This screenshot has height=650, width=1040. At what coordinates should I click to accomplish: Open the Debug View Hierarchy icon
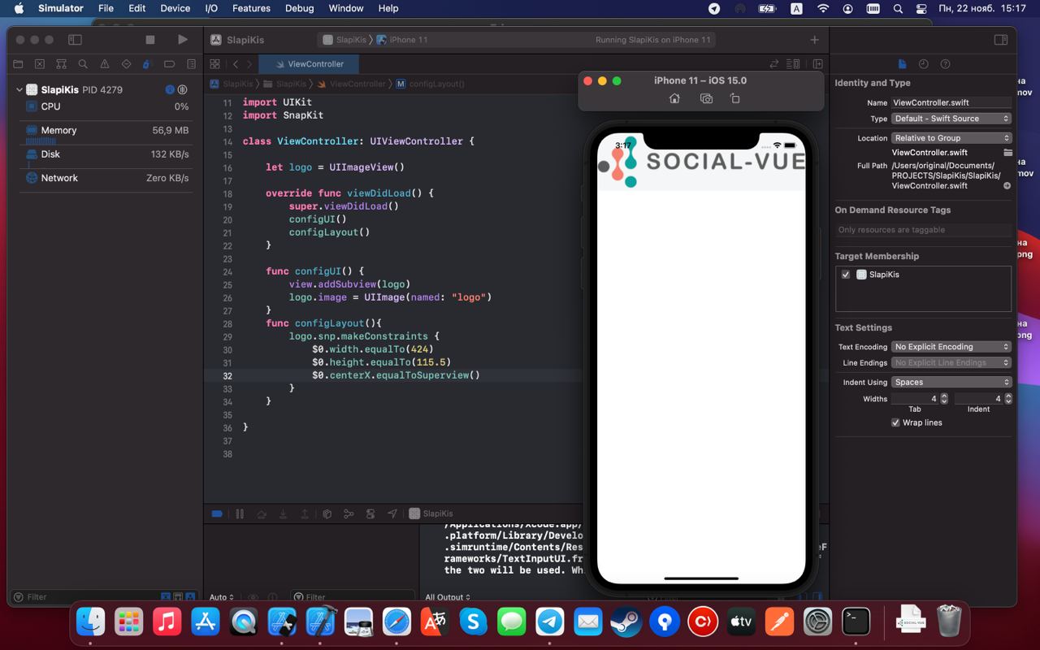(327, 513)
